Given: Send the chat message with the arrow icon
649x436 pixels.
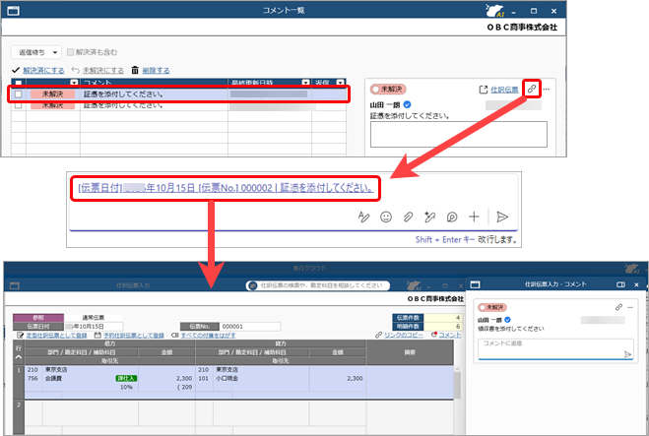Looking at the screenshot, I should click(x=502, y=217).
